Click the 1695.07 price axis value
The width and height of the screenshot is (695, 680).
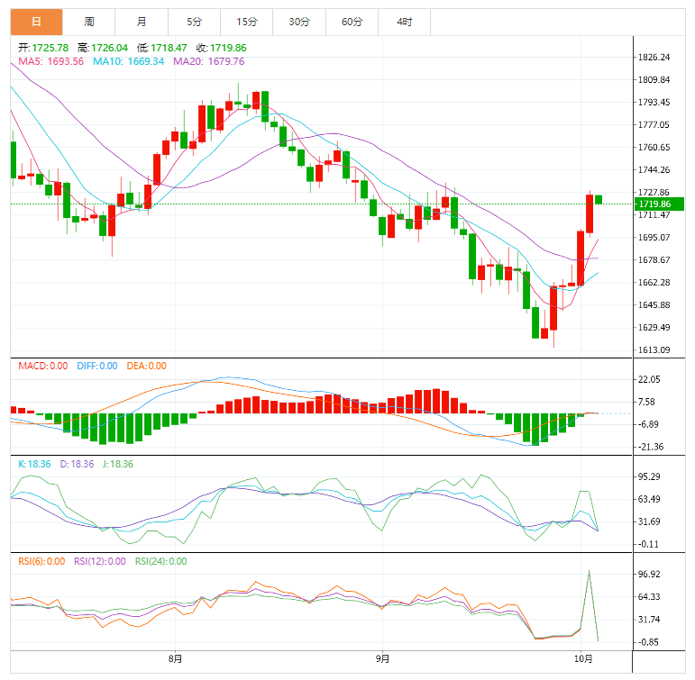(x=654, y=238)
